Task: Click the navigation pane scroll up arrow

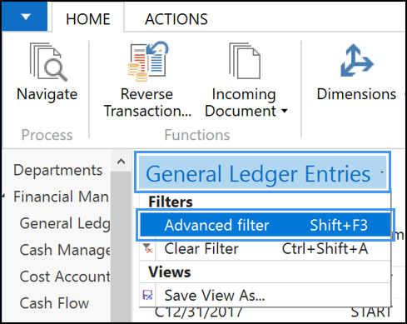Action: 121,162
